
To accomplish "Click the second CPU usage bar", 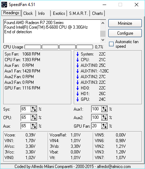I will 50,47.
